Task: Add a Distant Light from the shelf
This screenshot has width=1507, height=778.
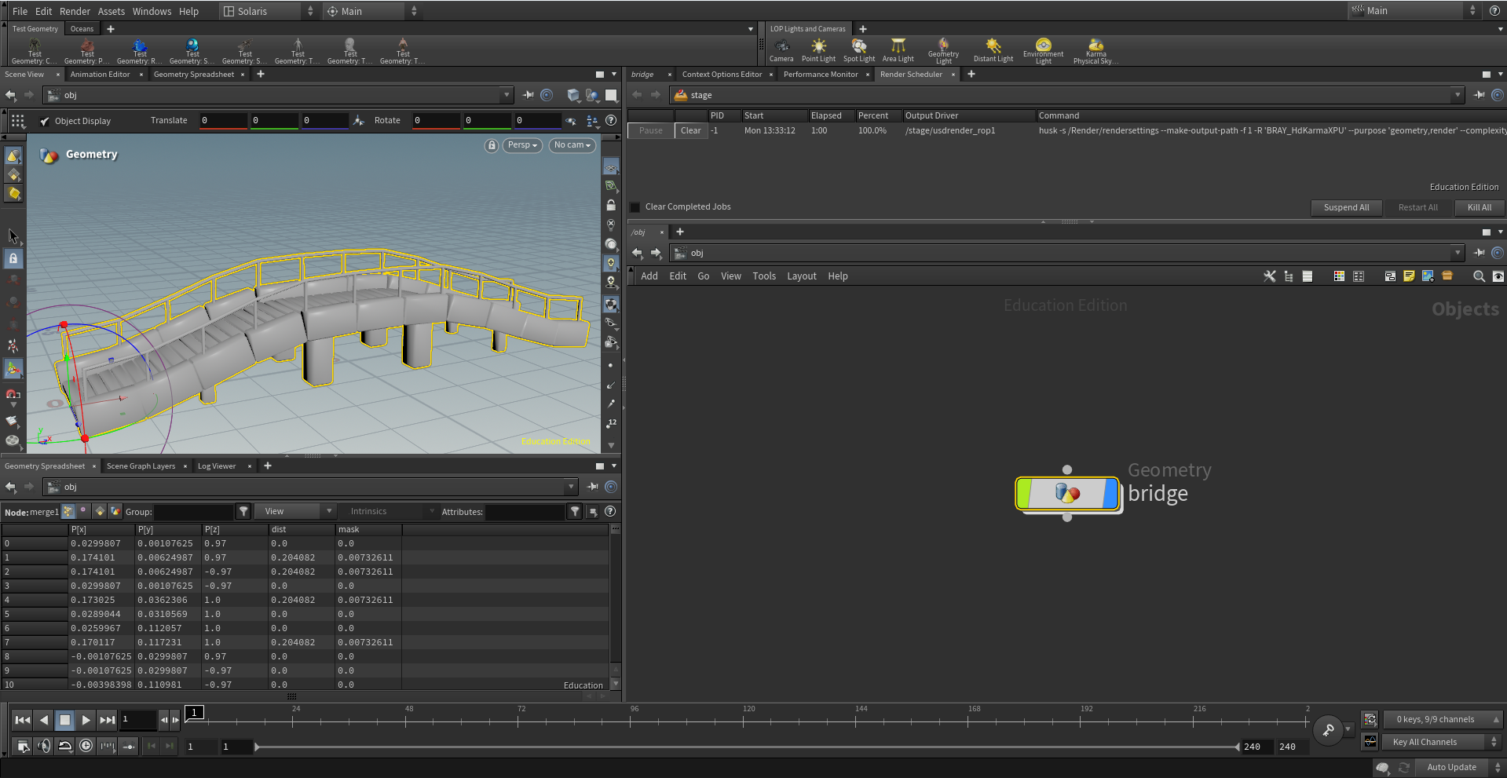Action: coord(993,50)
